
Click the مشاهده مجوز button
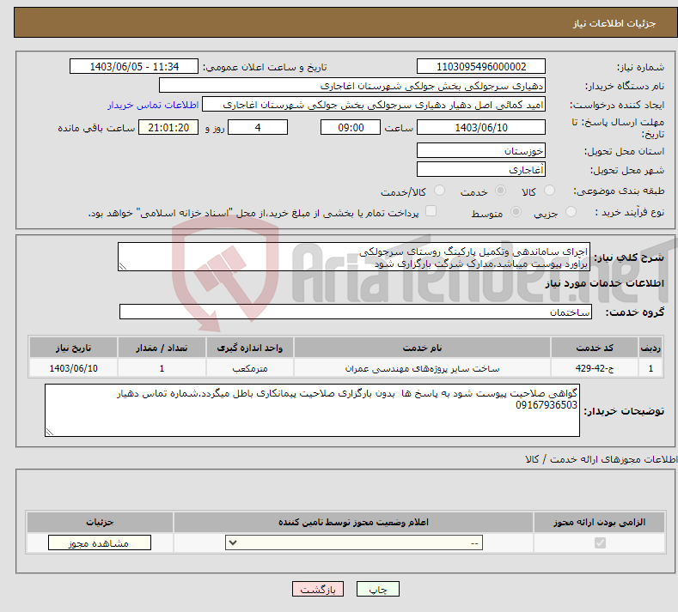pos(100,542)
